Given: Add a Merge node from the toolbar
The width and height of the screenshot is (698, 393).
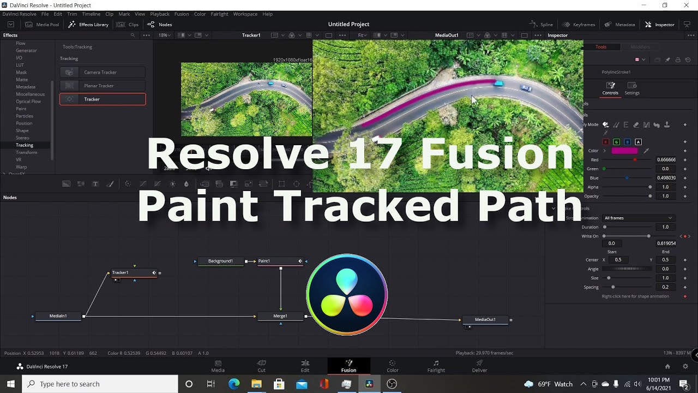Looking at the screenshot, I should pyautogui.click(x=205, y=184).
